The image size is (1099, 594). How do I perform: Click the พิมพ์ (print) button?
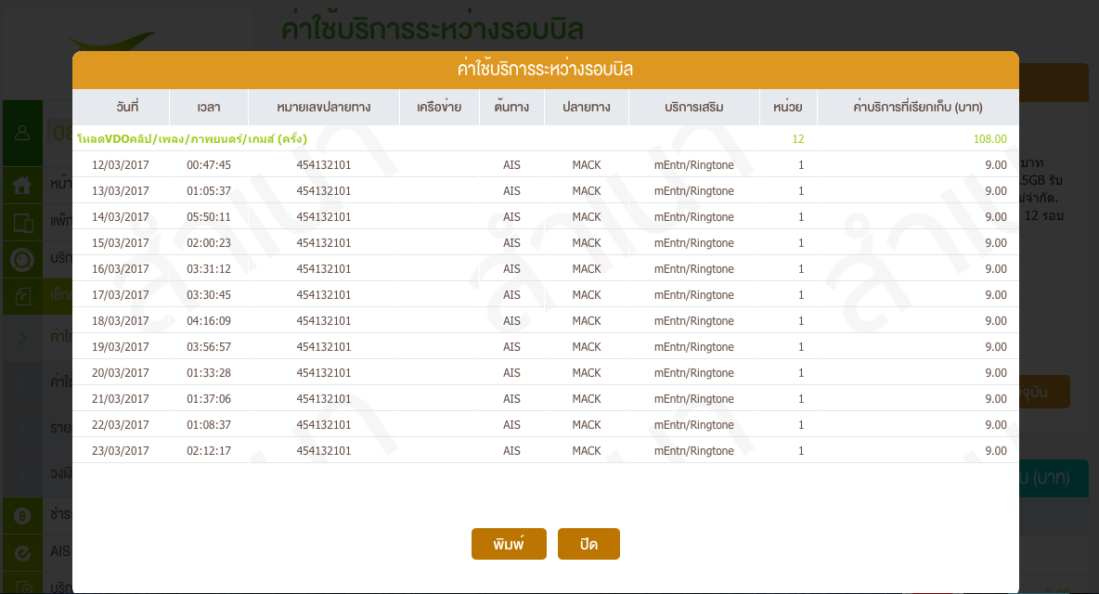tap(508, 544)
